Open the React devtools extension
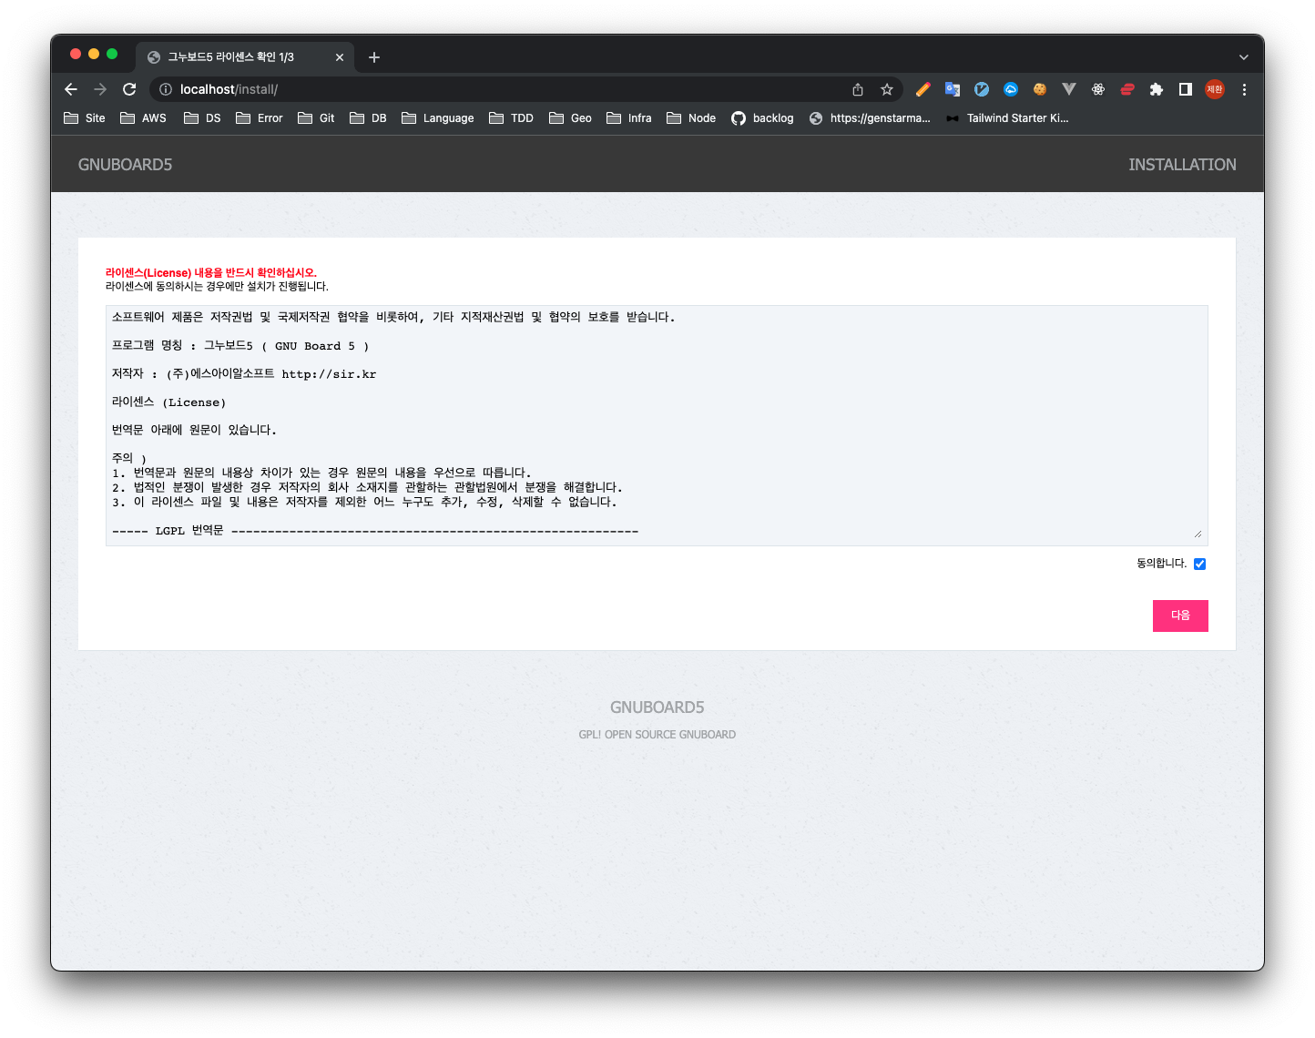1315x1038 pixels. tap(1098, 89)
